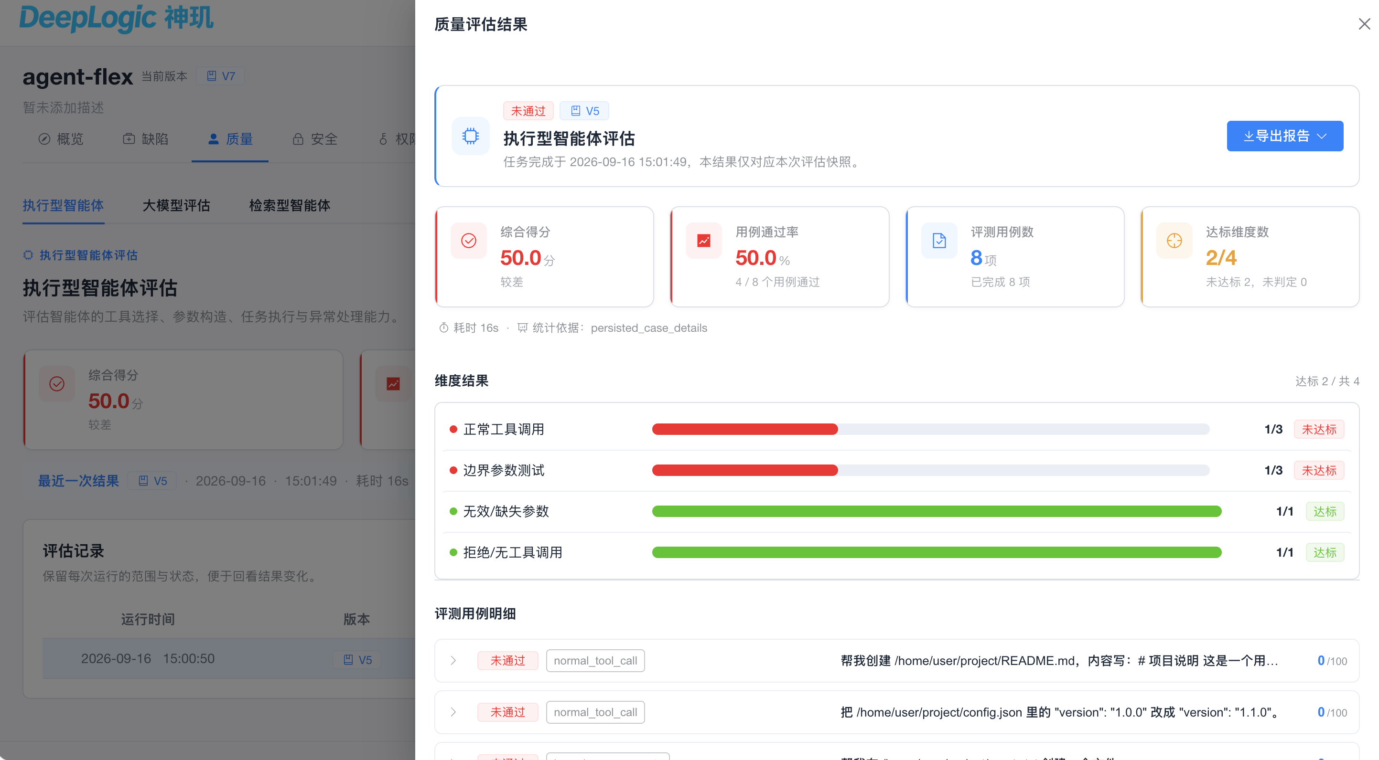1379x760 pixels.
Task: Select the 2026-09-16 15:00:50 record row
Action: [229, 658]
